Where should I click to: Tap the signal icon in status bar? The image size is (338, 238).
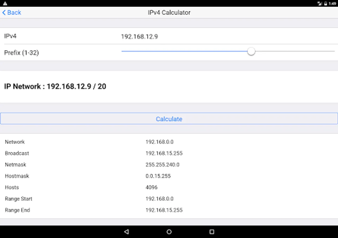point(320,3)
